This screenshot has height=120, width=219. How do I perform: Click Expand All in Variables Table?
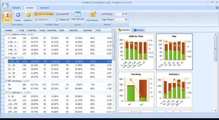pyautogui.click(x=62, y=14)
